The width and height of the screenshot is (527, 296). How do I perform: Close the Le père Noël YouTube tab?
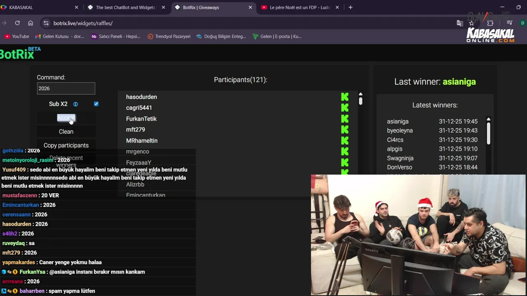click(x=338, y=7)
